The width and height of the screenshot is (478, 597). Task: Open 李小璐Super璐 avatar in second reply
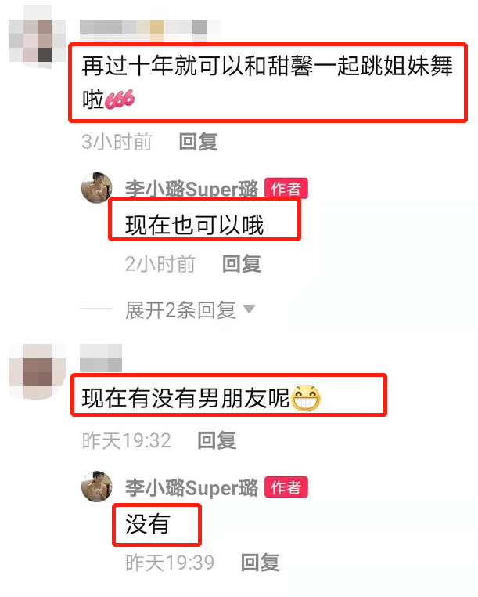(x=97, y=487)
